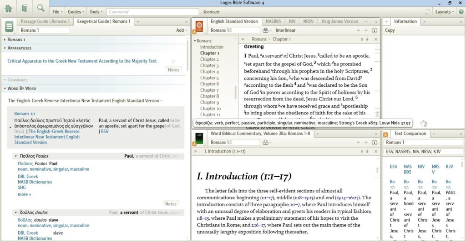Open visual filters icon in commentary panel

[266, 143]
